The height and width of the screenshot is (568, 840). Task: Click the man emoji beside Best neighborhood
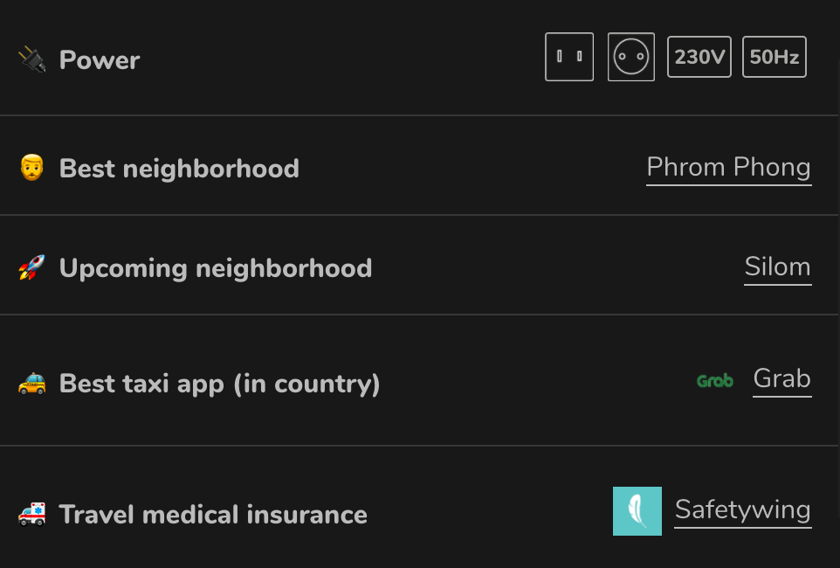pyautogui.click(x=32, y=168)
